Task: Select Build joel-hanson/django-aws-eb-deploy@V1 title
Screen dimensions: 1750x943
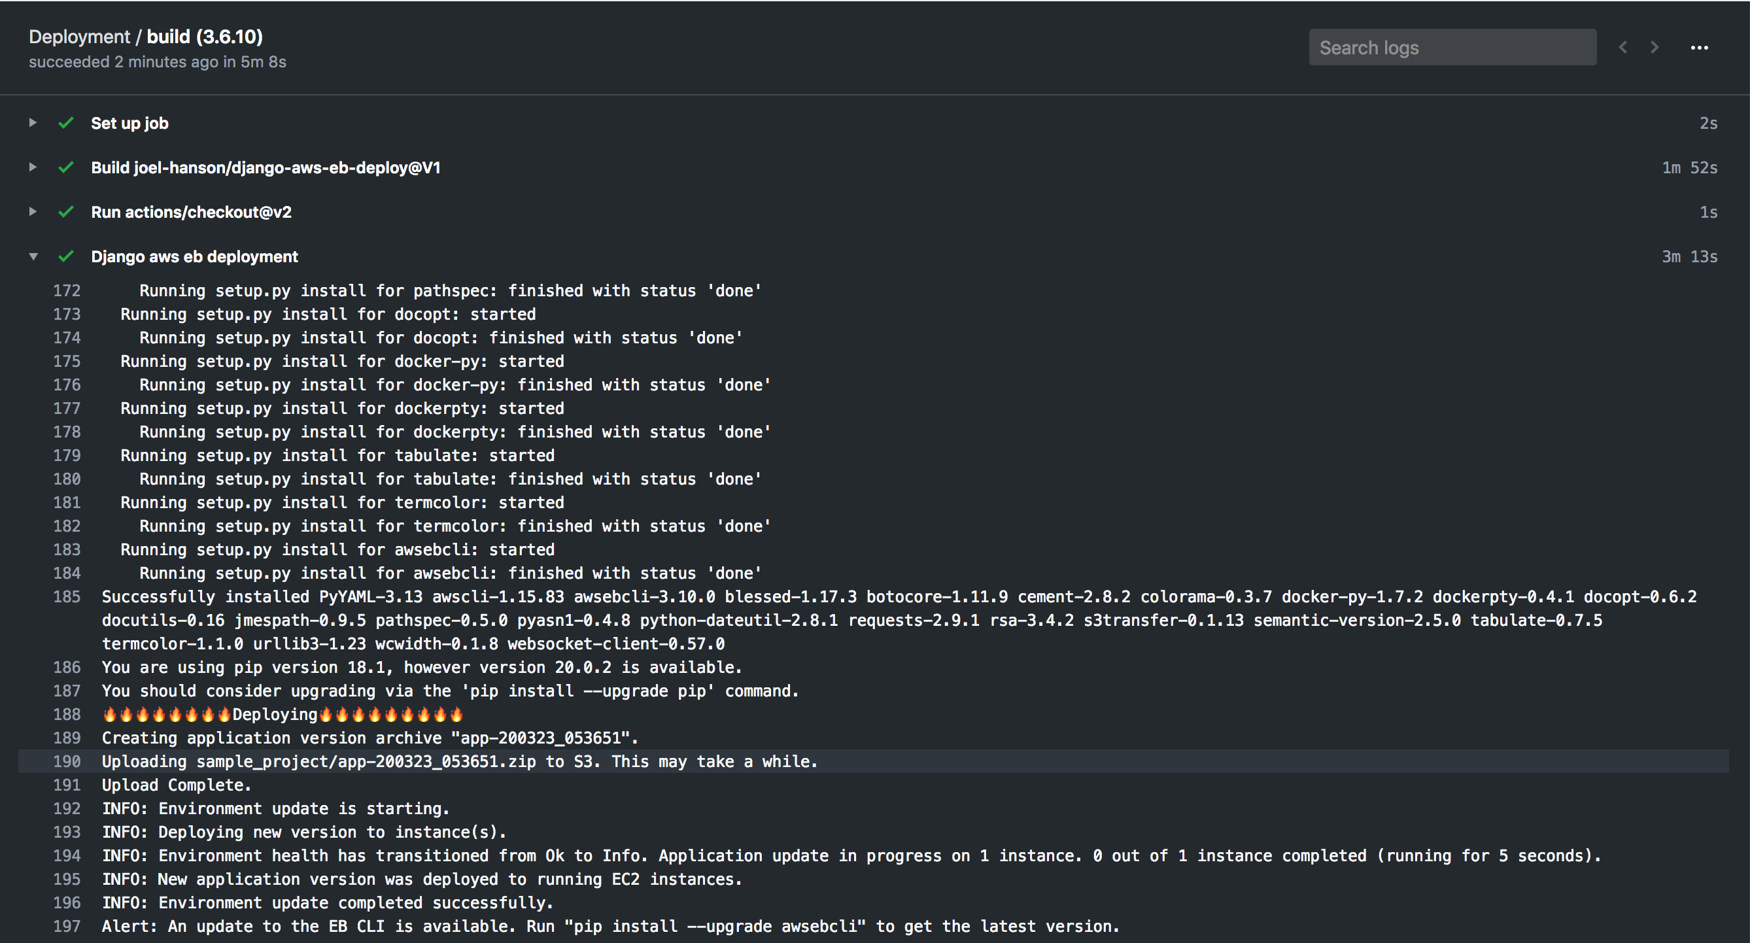Action: click(x=266, y=168)
